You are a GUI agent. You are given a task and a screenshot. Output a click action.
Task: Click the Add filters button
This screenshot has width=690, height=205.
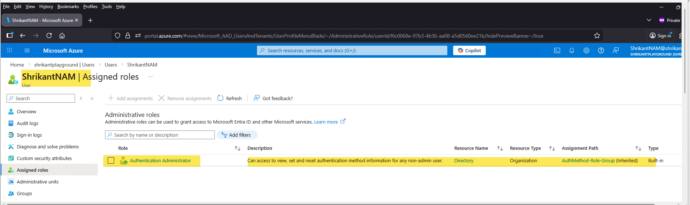[237, 135]
